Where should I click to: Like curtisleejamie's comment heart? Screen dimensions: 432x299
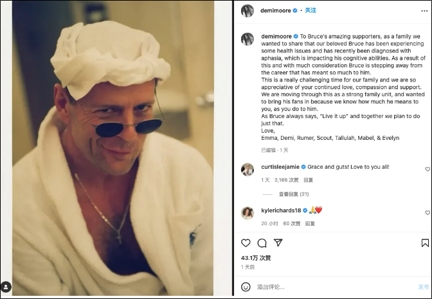pyautogui.click(x=428, y=169)
